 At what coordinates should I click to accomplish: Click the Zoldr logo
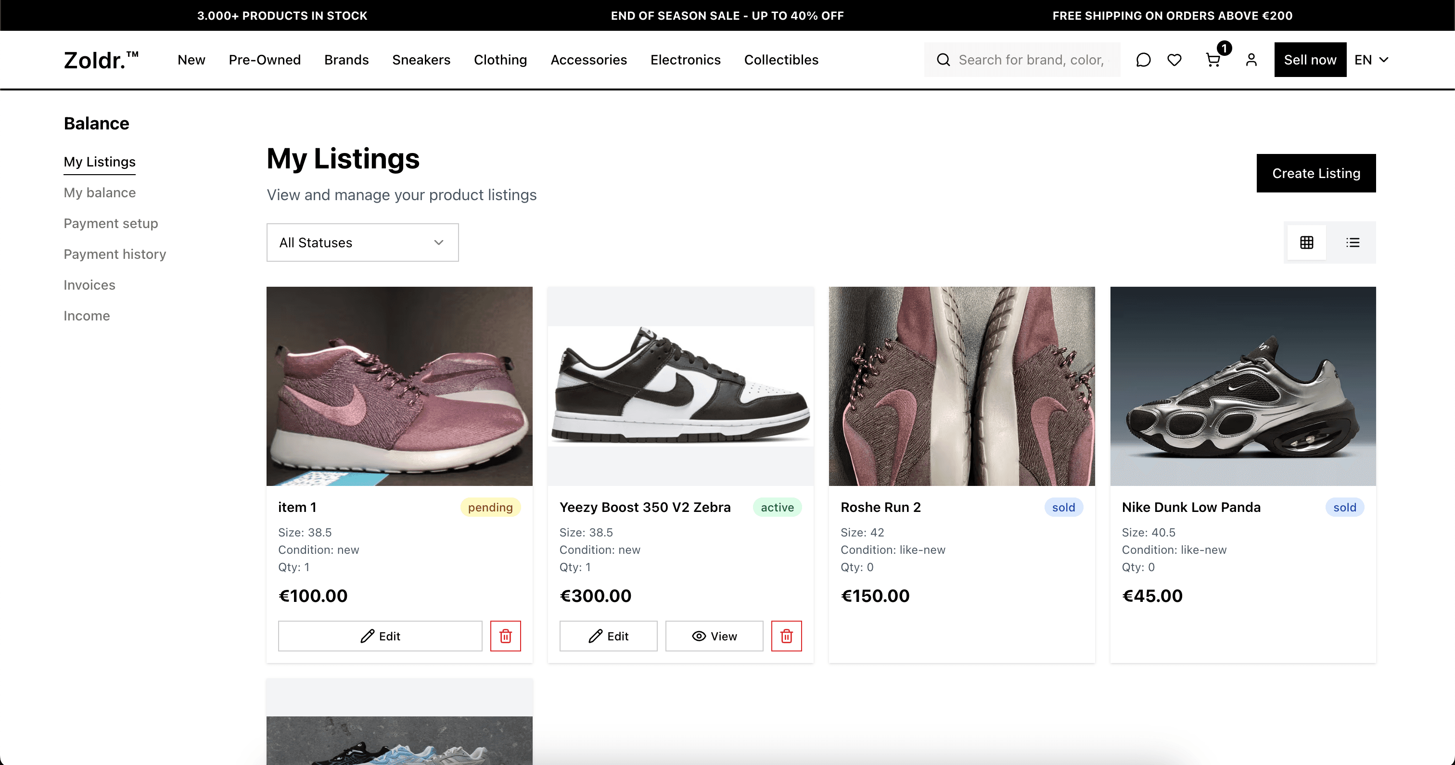(101, 59)
